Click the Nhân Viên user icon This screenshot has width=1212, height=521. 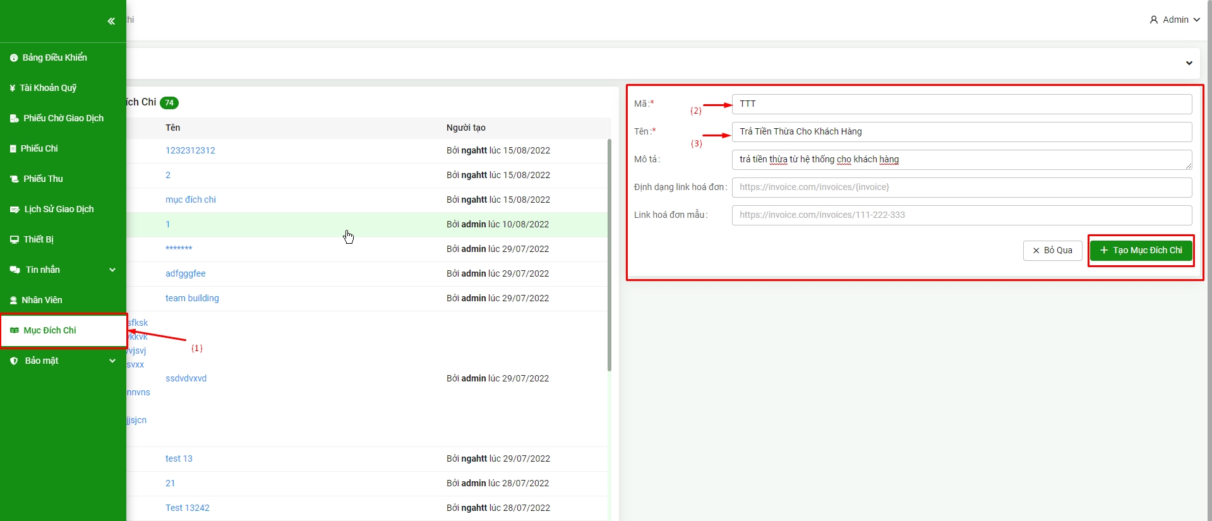(x=13, y=301)
